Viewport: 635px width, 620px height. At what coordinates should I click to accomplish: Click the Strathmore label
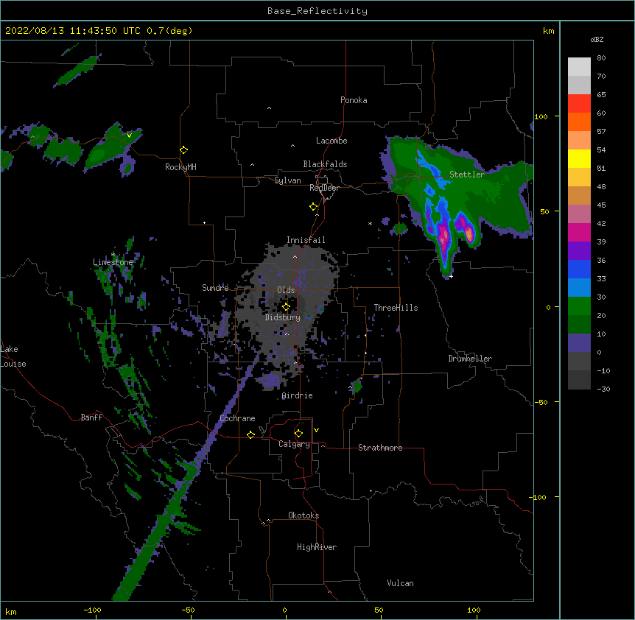[x=380, y=448]
